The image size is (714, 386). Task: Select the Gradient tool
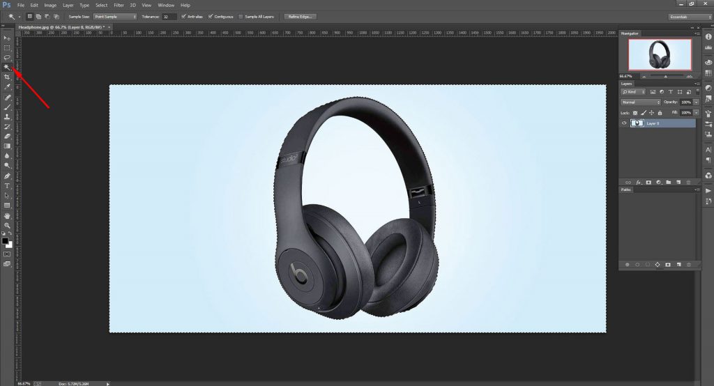(7, 146)
